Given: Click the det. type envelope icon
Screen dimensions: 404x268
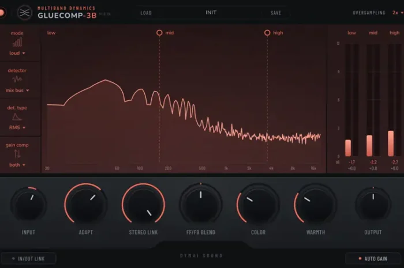Looking at the screenshot, I should pyautogui.click(x=17, y=117).
